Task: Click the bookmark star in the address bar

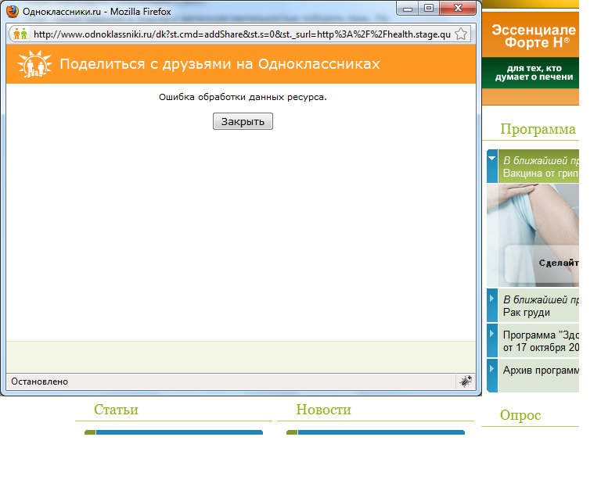Action: (x=462, y=34)
